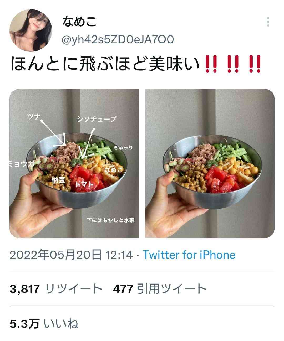
Task: Click the きゅうり label in left photo
Action: (123, 148)
